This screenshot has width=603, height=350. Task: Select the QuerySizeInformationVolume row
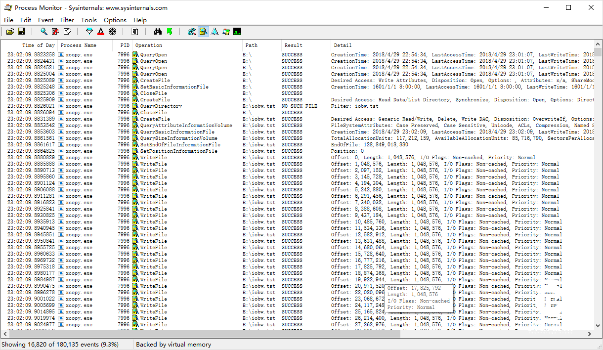click(x=298, y=138)
